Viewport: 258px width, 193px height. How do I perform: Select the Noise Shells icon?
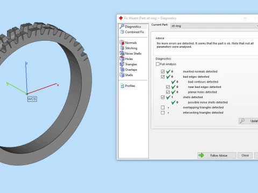[122, 53]
